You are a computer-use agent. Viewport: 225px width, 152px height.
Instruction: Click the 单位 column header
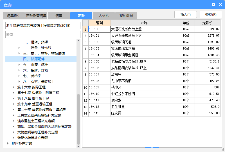[186, 23]
